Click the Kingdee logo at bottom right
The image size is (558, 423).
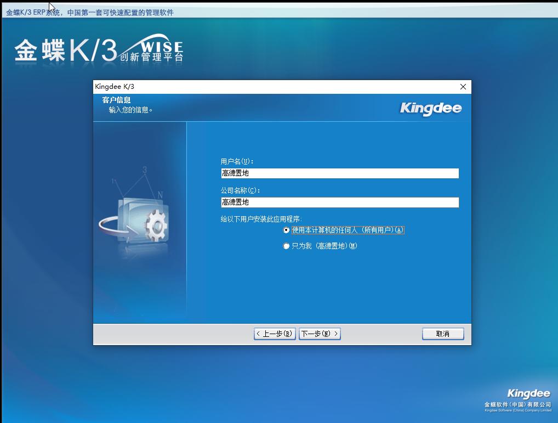click(528, 393)
